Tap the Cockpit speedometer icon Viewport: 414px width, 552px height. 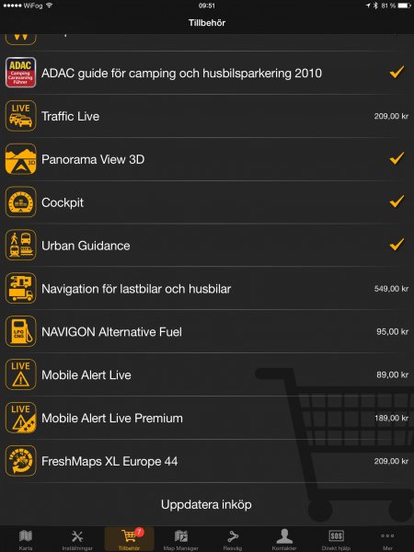21,202
